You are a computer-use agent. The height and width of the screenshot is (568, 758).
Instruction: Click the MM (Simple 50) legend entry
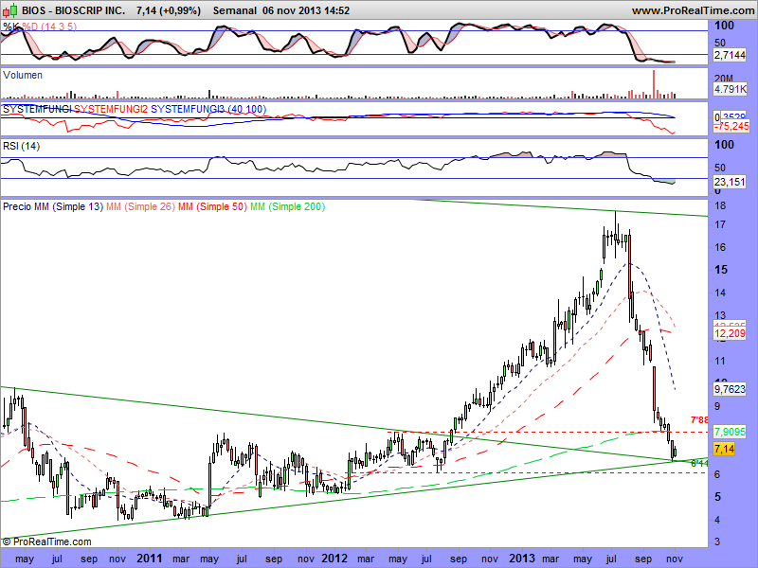tap(212, 206)
